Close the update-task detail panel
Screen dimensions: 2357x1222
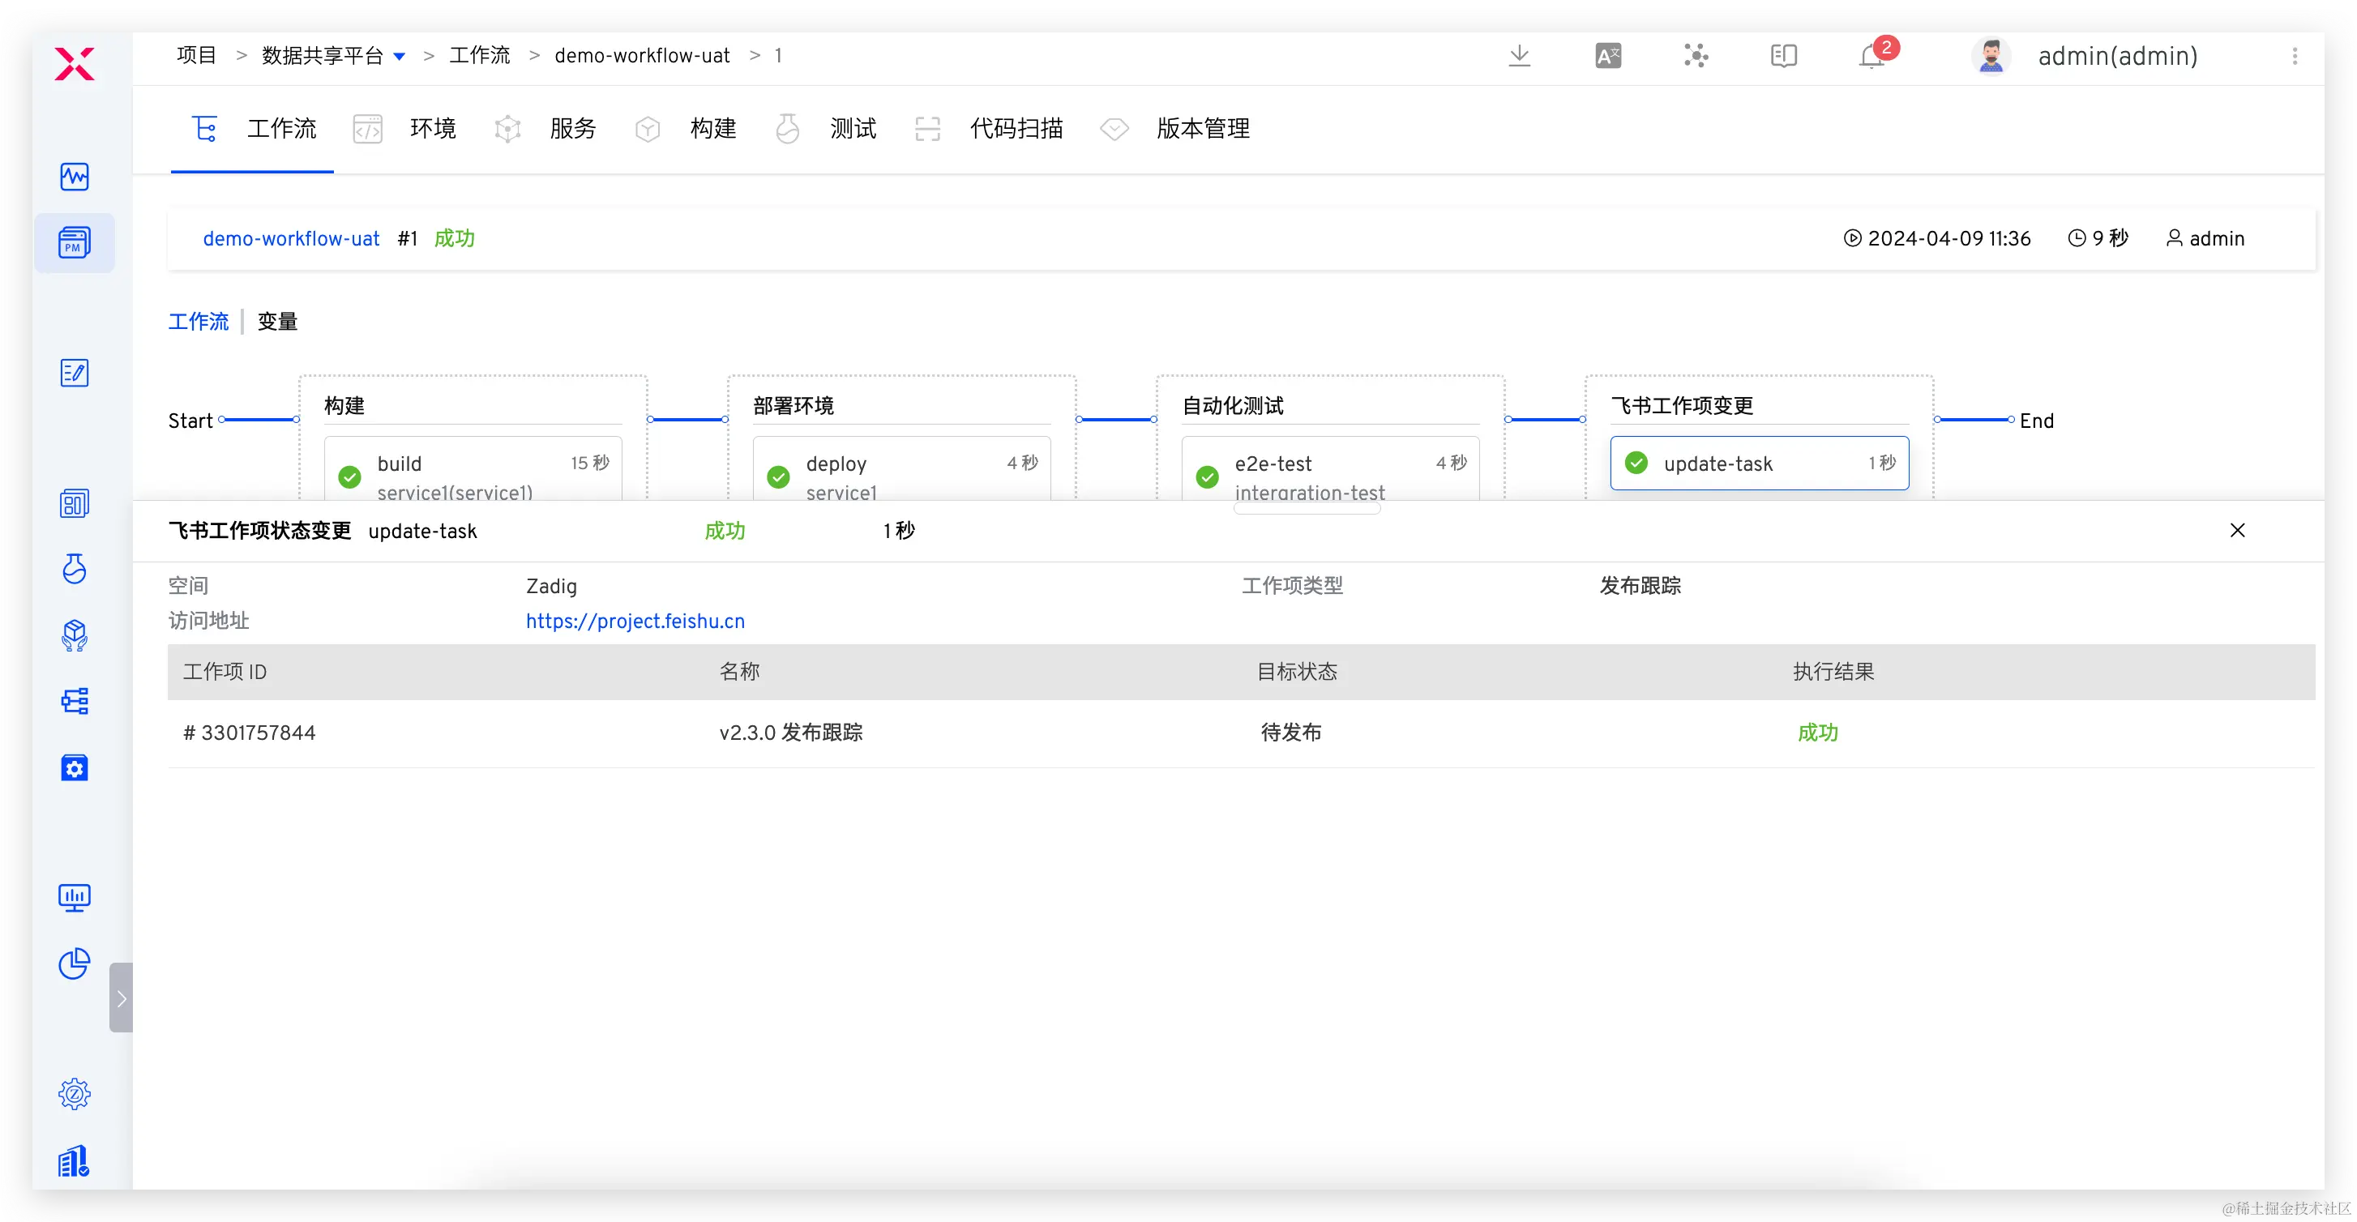2237,531
